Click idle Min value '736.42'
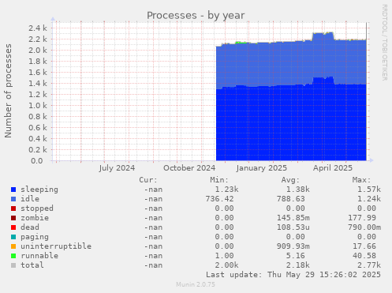 pos(219,199)
